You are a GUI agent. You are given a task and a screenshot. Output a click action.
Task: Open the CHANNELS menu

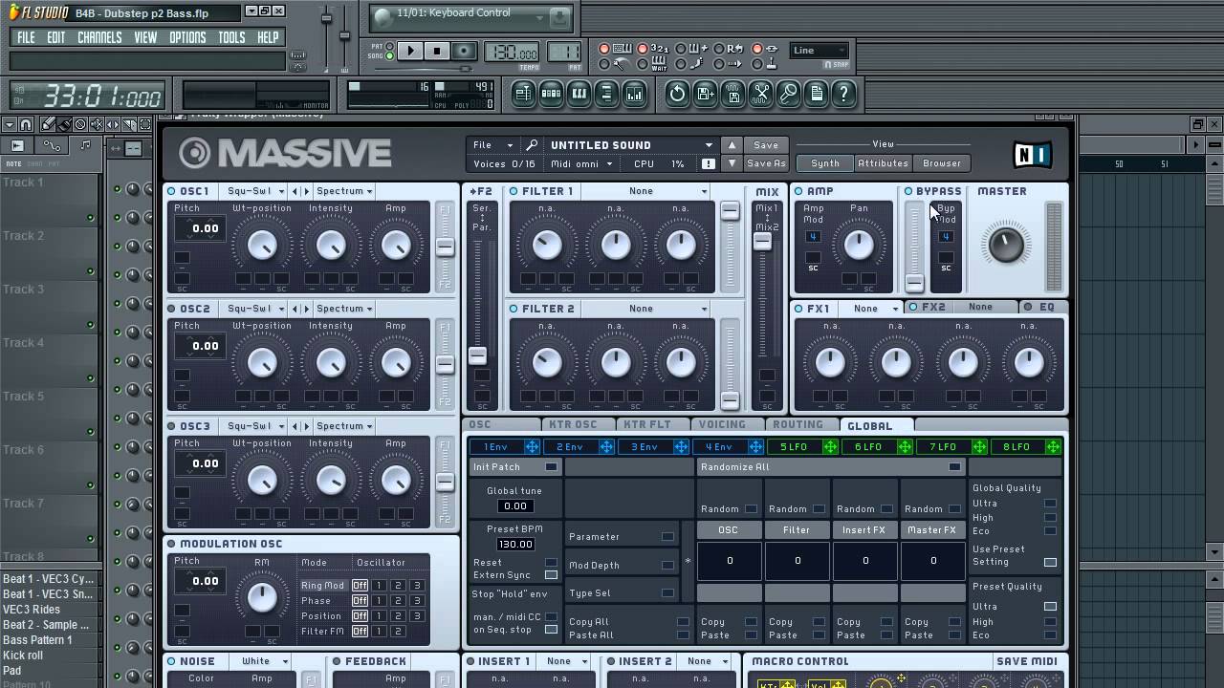(x=99, y=37)
